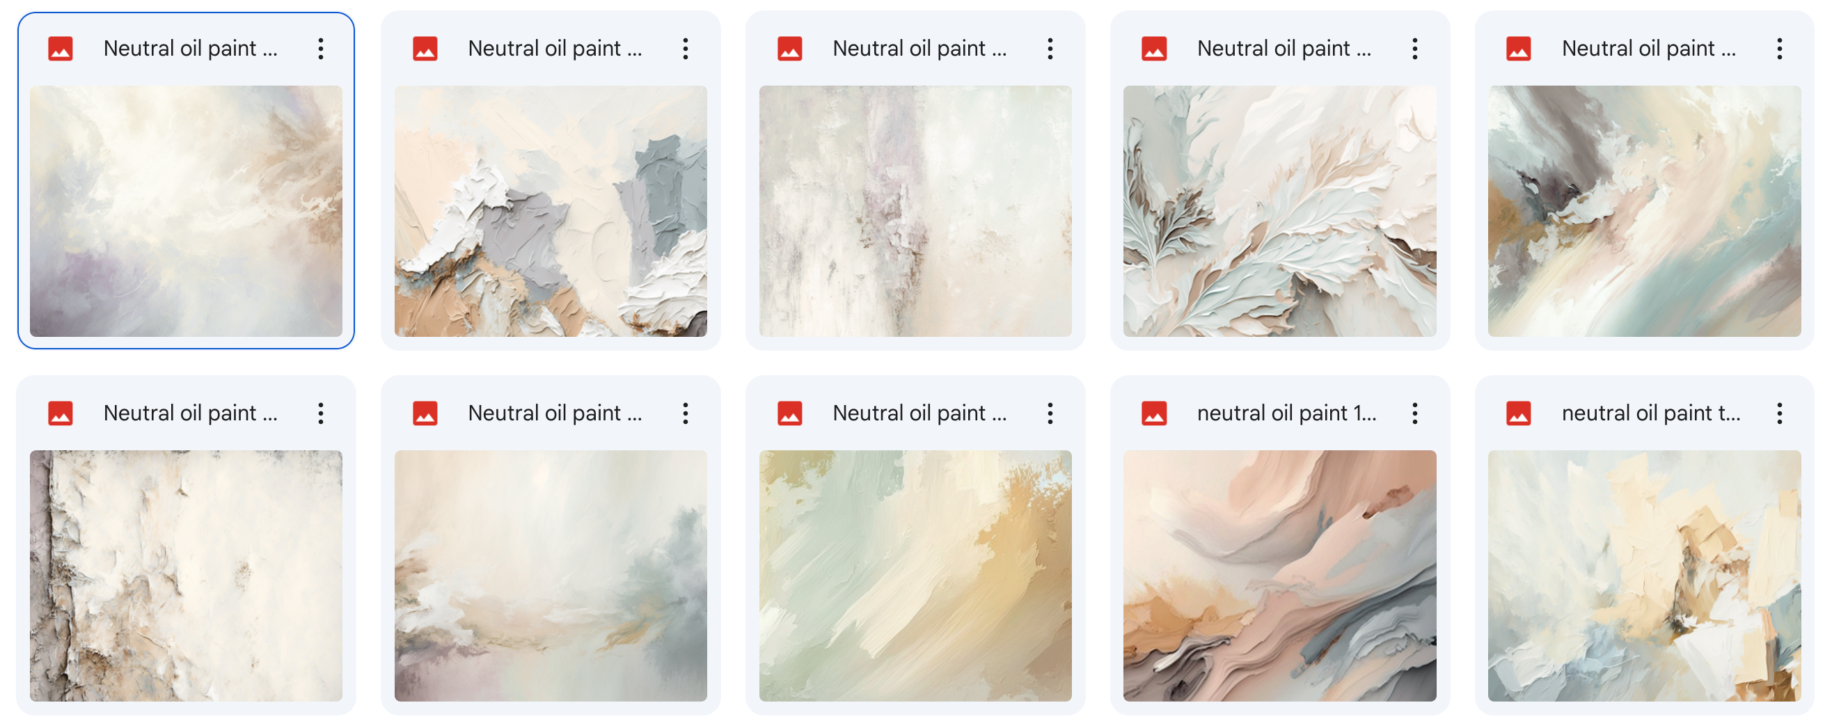
Task: Select the teal and grey diagonal sweep thumbnail
Action: coord(1644,211)
